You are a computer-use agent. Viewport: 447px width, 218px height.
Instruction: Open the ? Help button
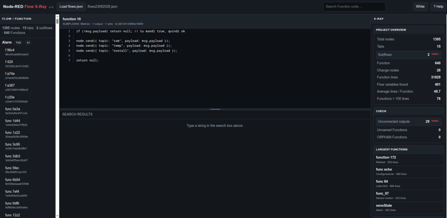[439, 7]
